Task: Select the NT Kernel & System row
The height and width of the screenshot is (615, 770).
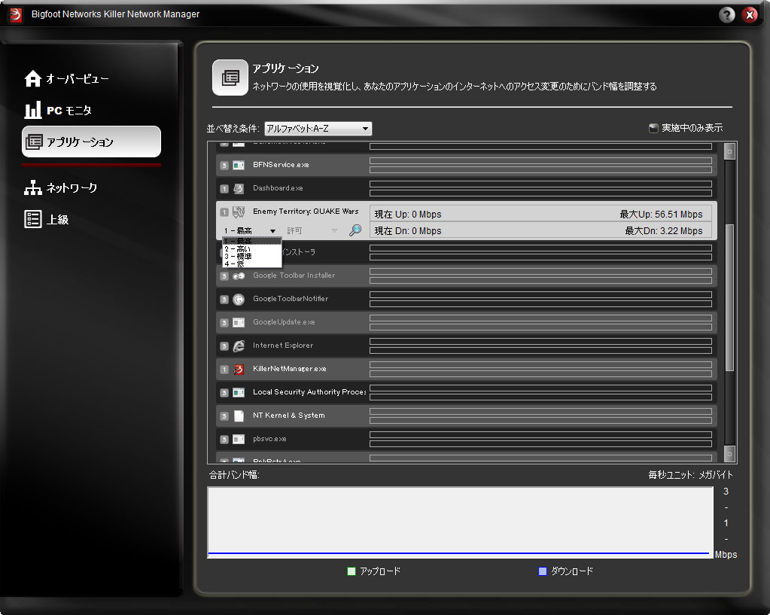Action: pos(467,416)
